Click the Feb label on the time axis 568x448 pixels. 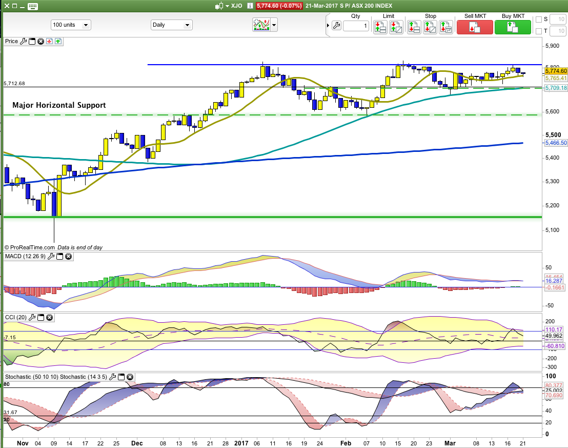346,443
